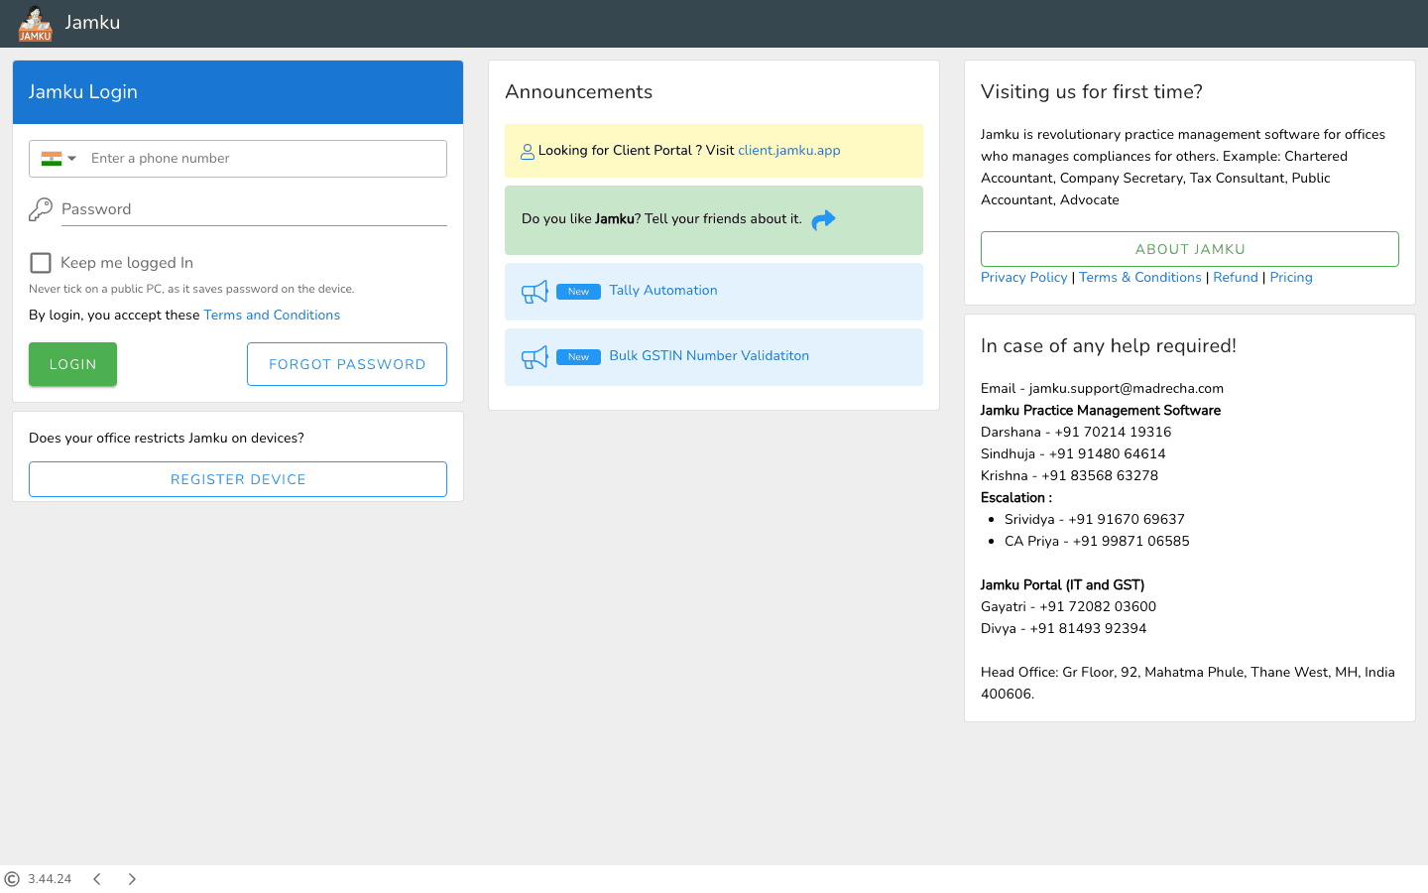Click the blue share arrow icon
Screen dimensions: 1428x893
tap(823, 220)
